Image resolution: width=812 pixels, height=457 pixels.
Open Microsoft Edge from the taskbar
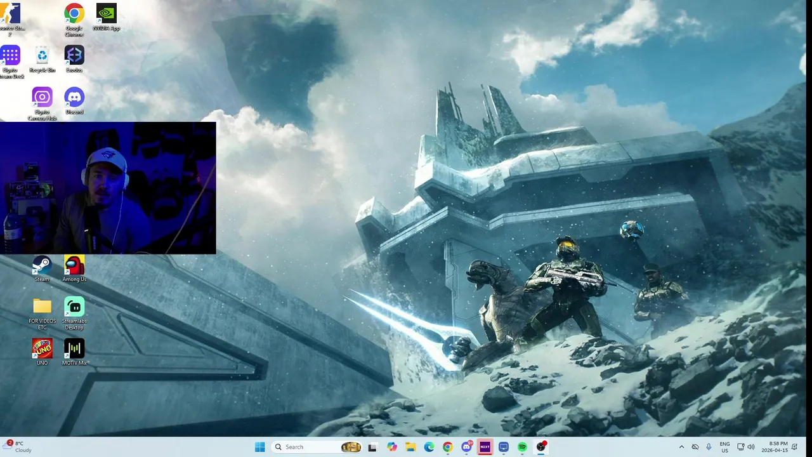[429, 447]
